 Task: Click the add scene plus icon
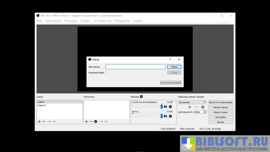[39, 122]
